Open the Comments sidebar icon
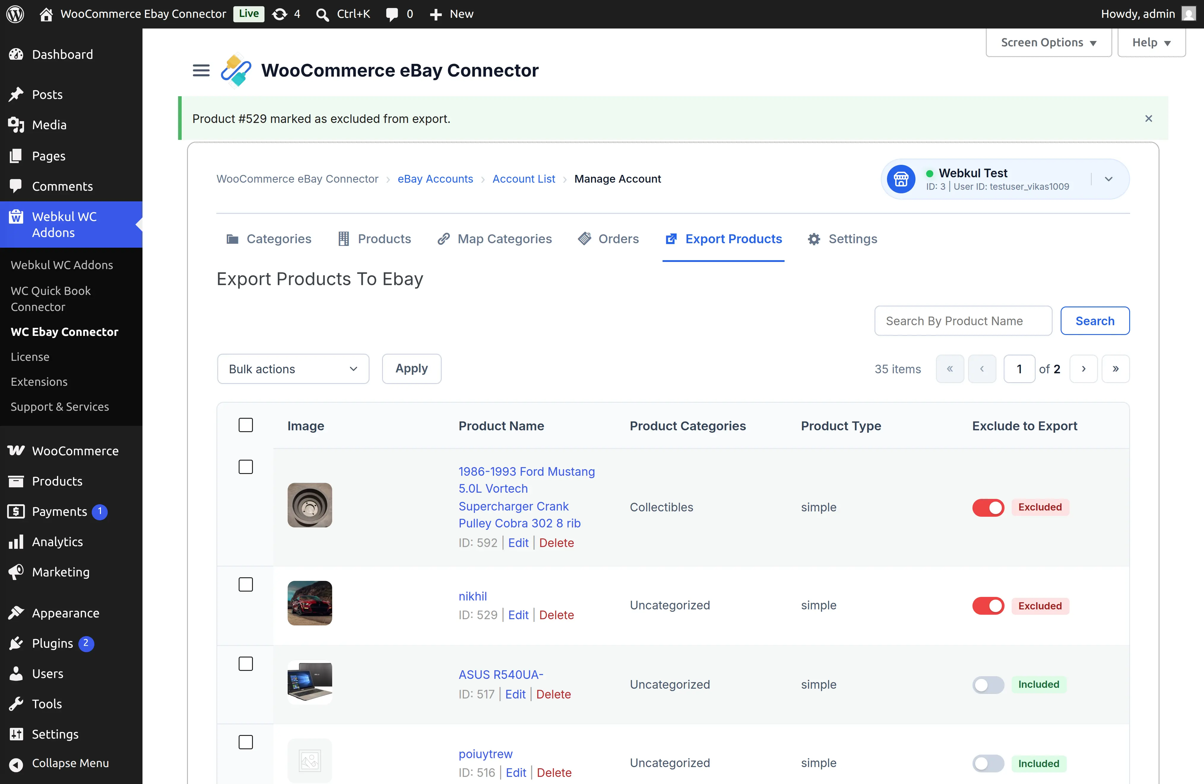 [16, 186]
